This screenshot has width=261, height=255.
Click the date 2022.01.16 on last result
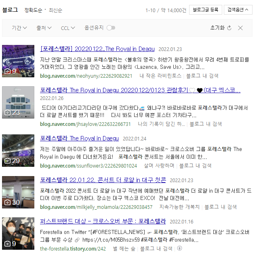pyautogui.click(x=181, y=222)
